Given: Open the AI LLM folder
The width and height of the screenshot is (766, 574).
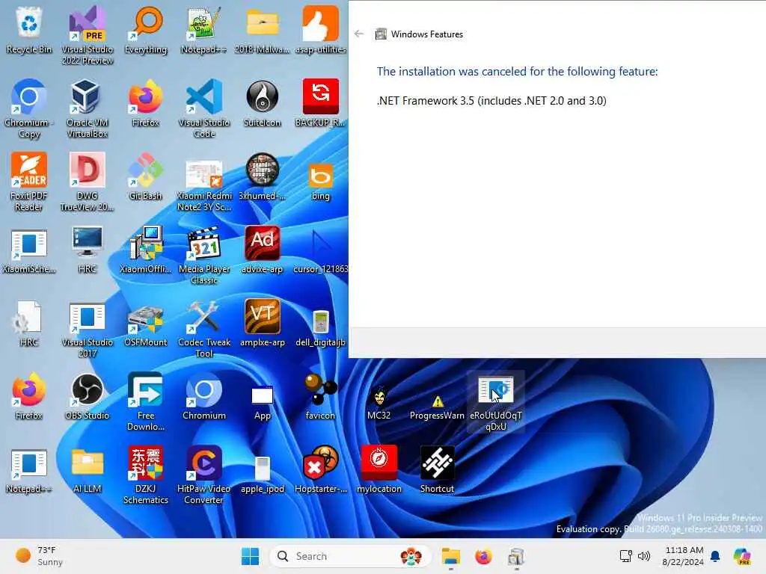Looking at the screenshot, I should tap(87, 469).
